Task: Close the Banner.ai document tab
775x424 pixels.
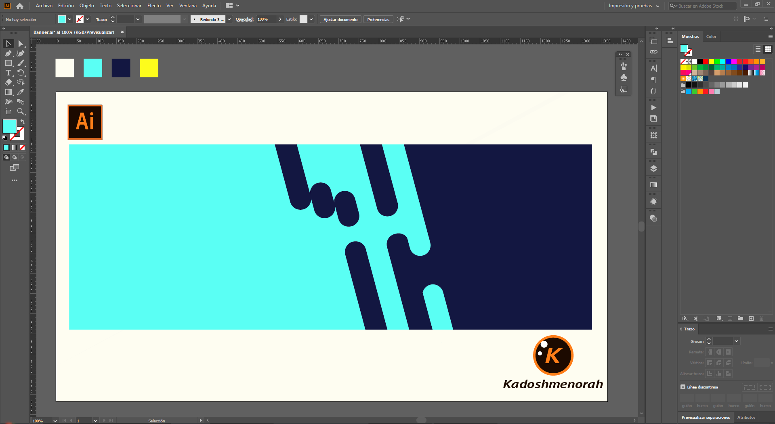Action: (x=122, y=32)
